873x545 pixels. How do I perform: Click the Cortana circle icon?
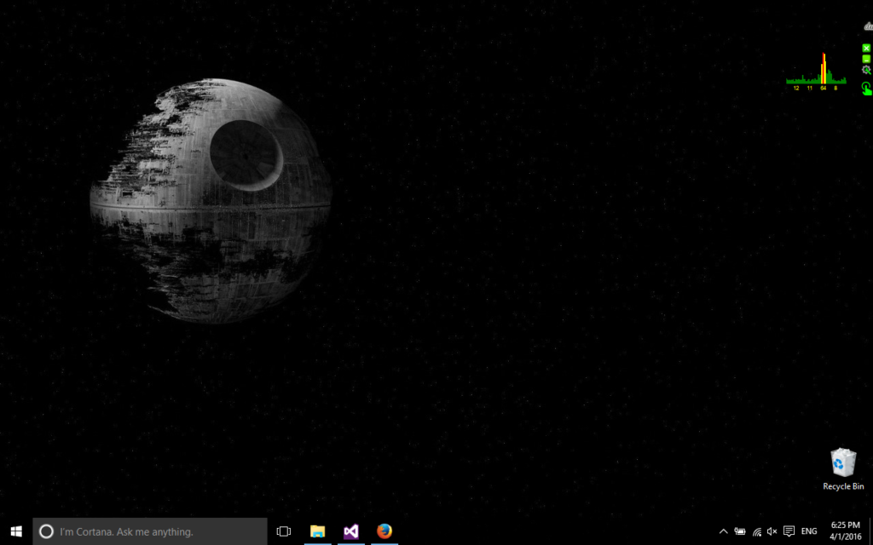[46, 531]
